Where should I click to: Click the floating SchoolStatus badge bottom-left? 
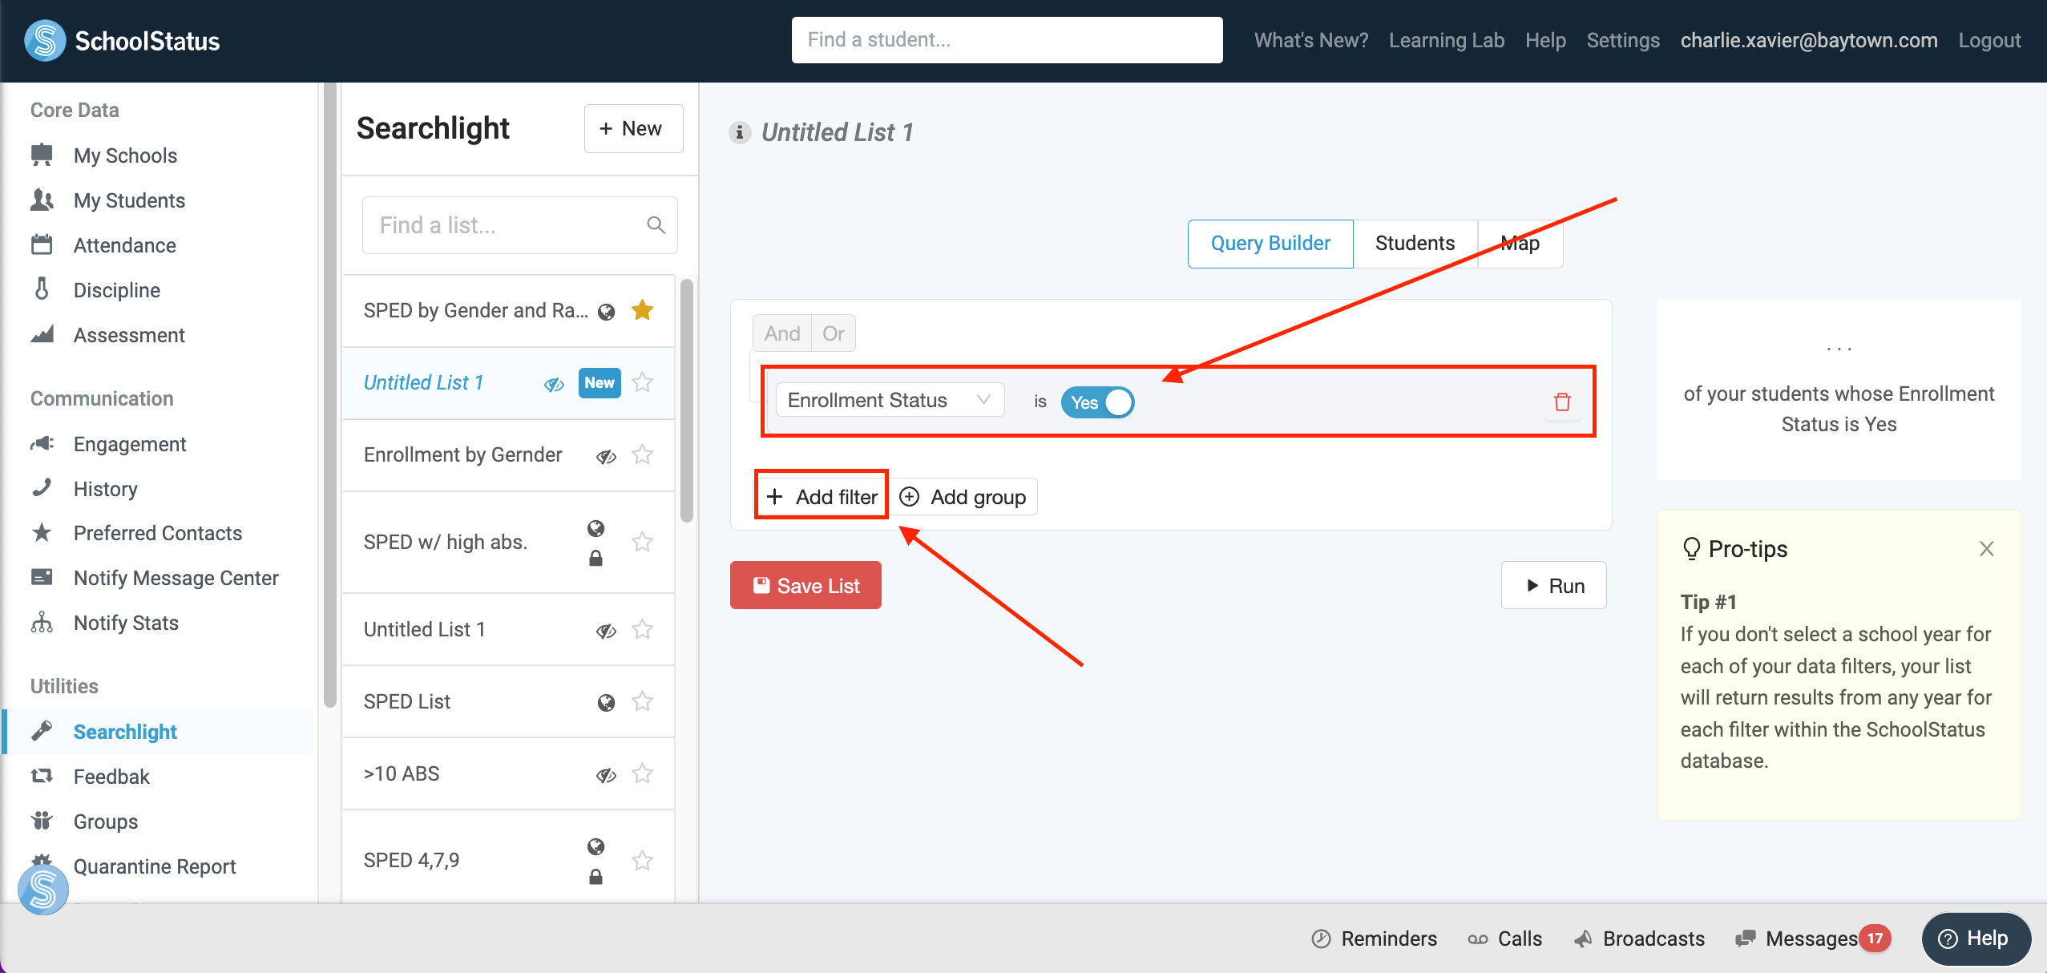coord(43,889)
